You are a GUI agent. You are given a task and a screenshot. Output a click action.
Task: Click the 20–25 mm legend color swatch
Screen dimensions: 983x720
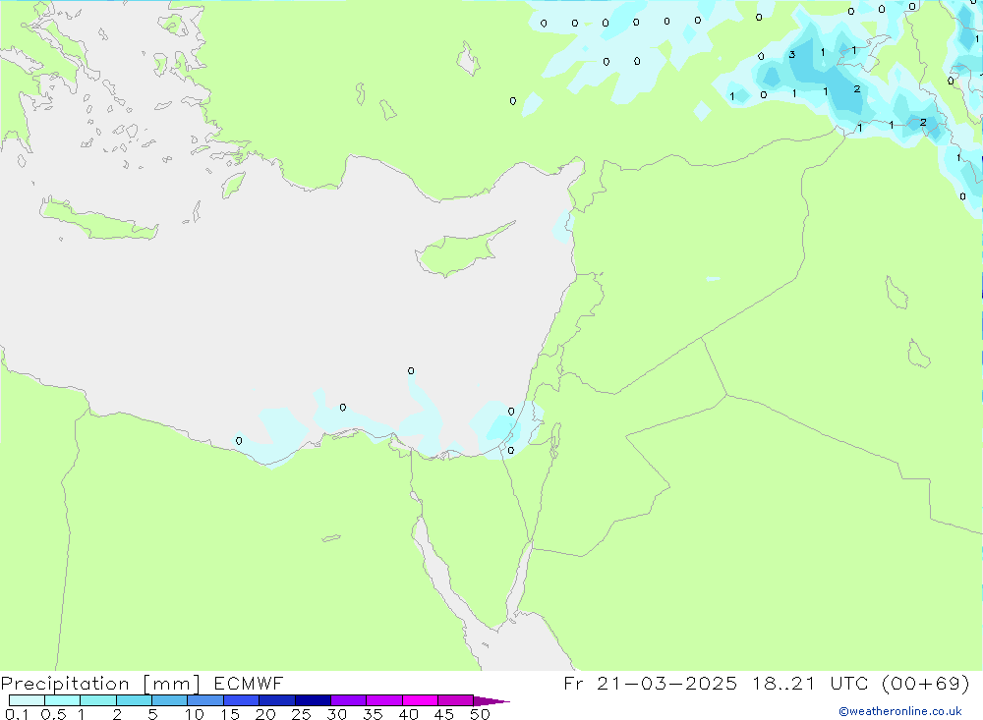click(276, 700)
